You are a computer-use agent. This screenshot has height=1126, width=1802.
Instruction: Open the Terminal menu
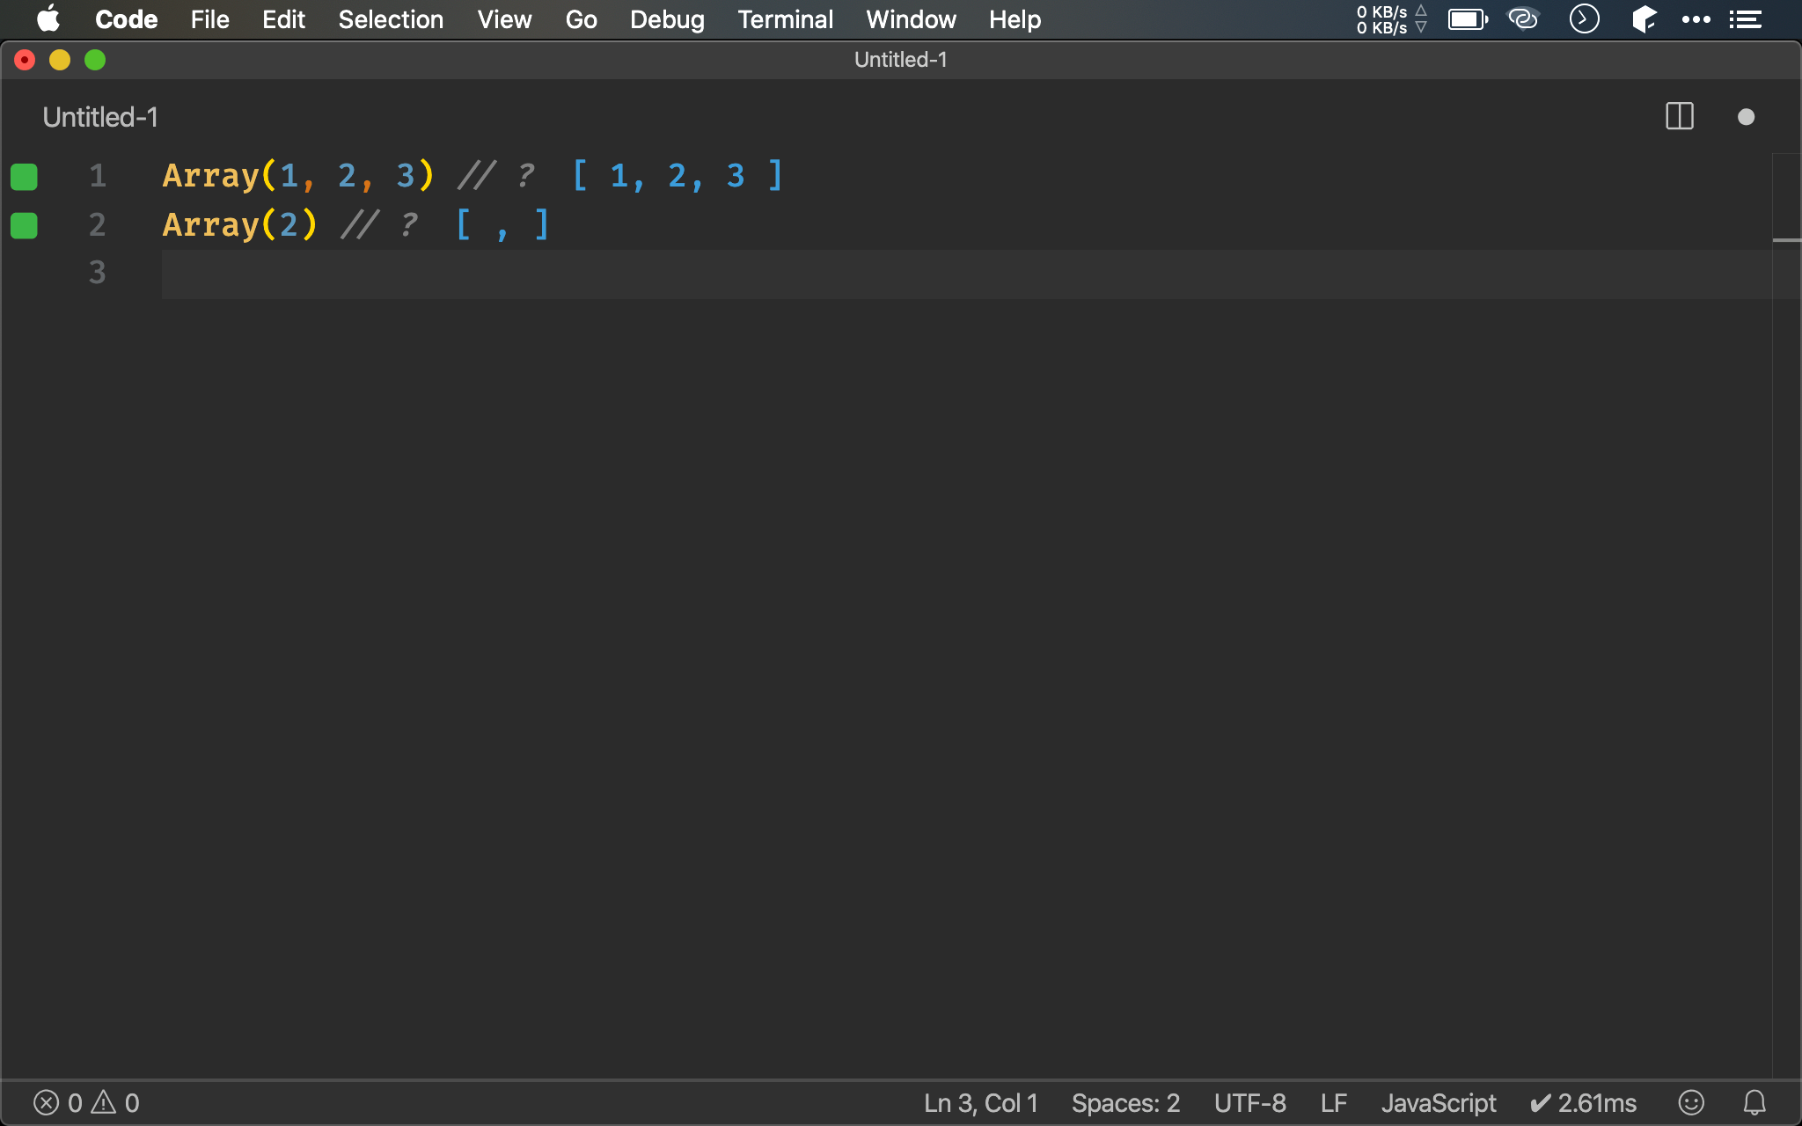point(785,19)
